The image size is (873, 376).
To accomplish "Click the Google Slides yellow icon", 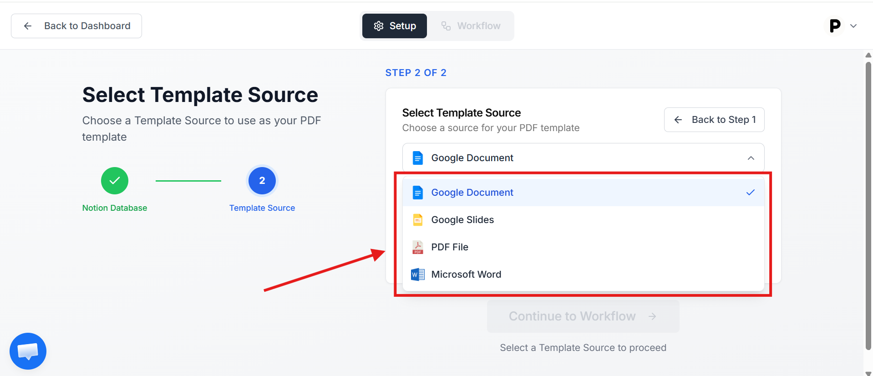I will point(417,220).
